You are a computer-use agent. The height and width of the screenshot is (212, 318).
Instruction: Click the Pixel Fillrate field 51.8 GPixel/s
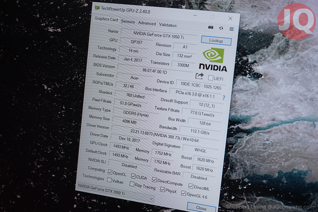tap(131, 105)
